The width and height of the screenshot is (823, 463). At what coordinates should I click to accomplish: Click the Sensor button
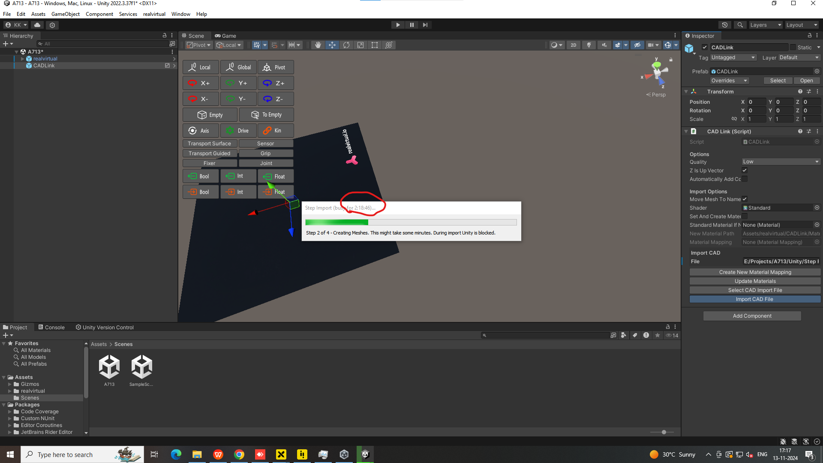pos(266,144)
